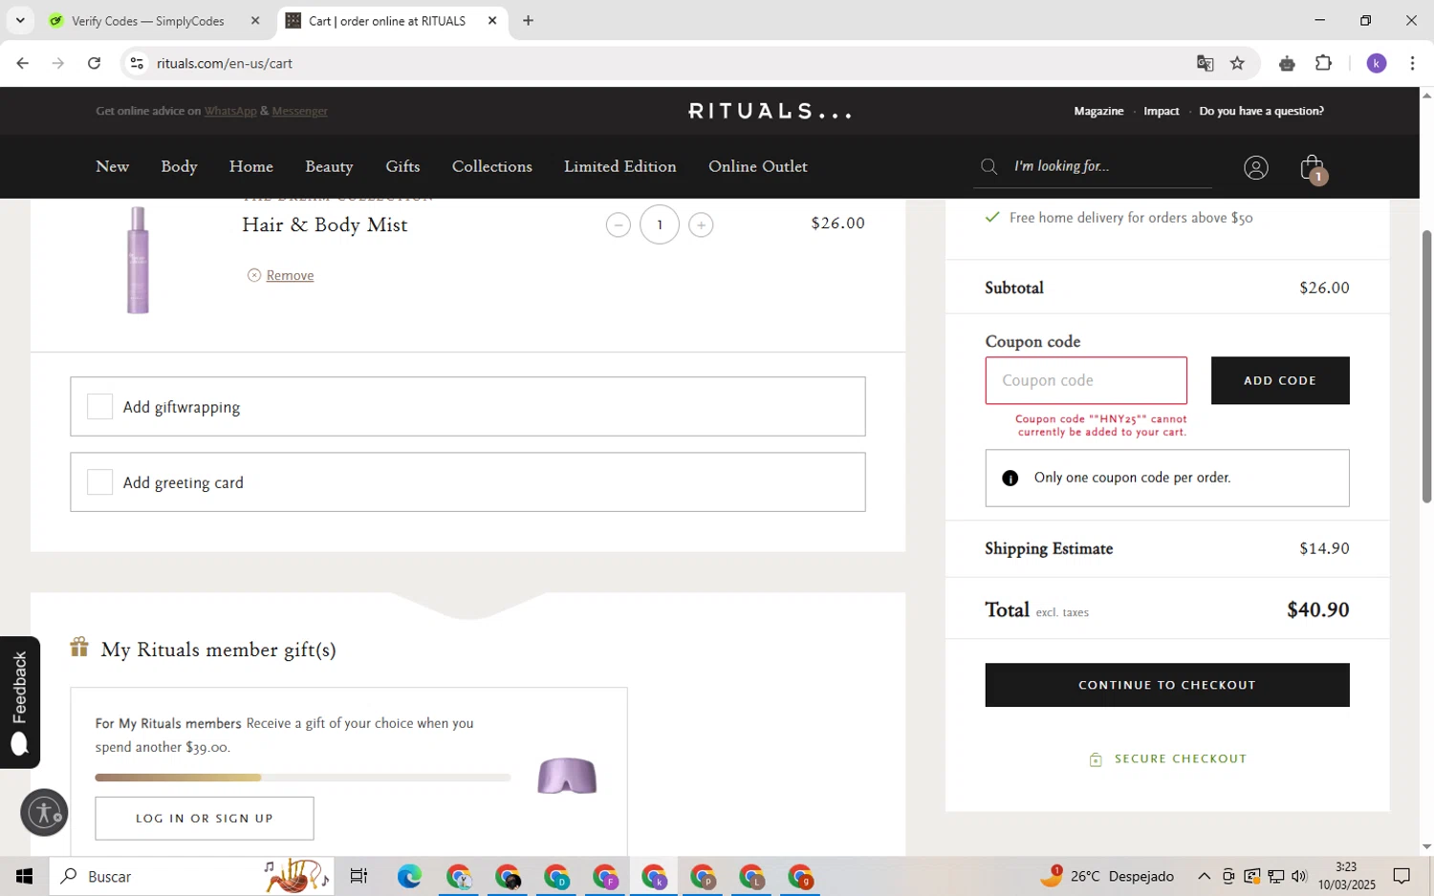
Task: Click the browser forward arrow
Action: click(x=58, y=63)
